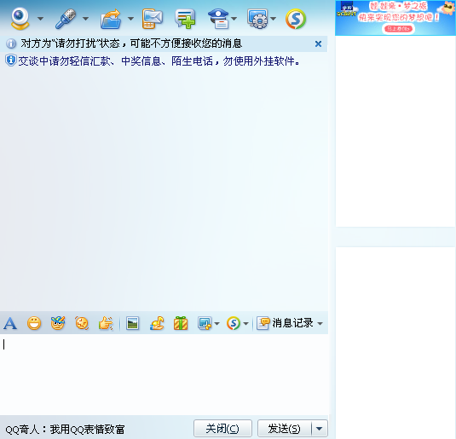The image size is (456, 439).
Task: Click the music sharing note icon
Action: [157, 323]
